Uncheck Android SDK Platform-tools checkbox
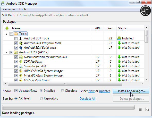Screen dimensions: 152x118 16,43
